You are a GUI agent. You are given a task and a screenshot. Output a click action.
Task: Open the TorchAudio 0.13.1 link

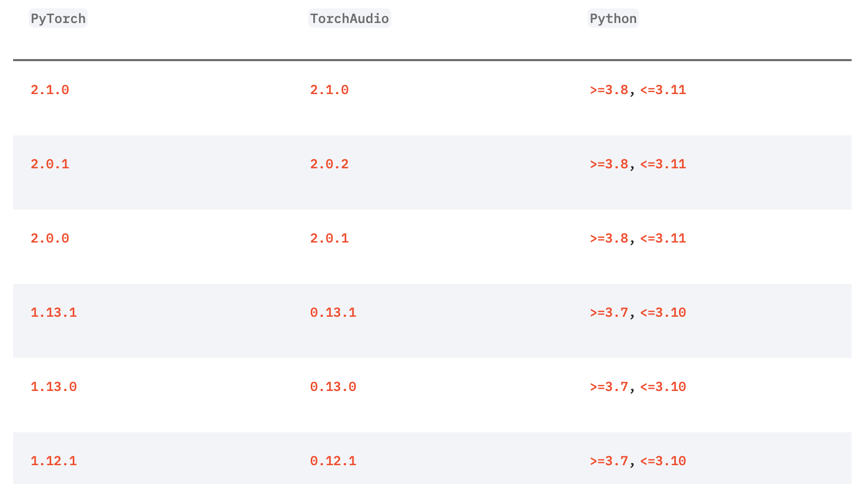(333, 313)
